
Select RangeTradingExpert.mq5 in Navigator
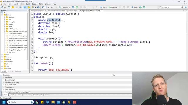(x=17, y=50)
